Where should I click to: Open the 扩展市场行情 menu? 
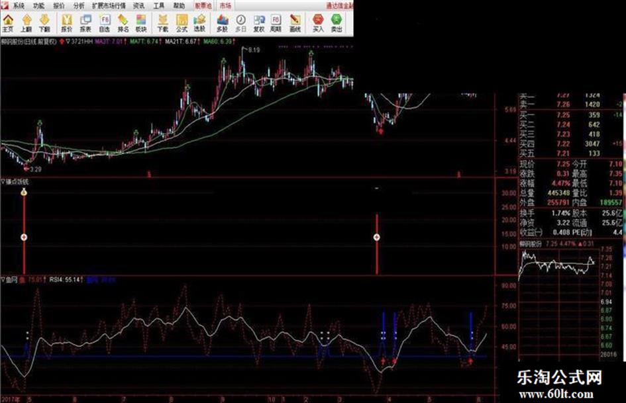109,5
